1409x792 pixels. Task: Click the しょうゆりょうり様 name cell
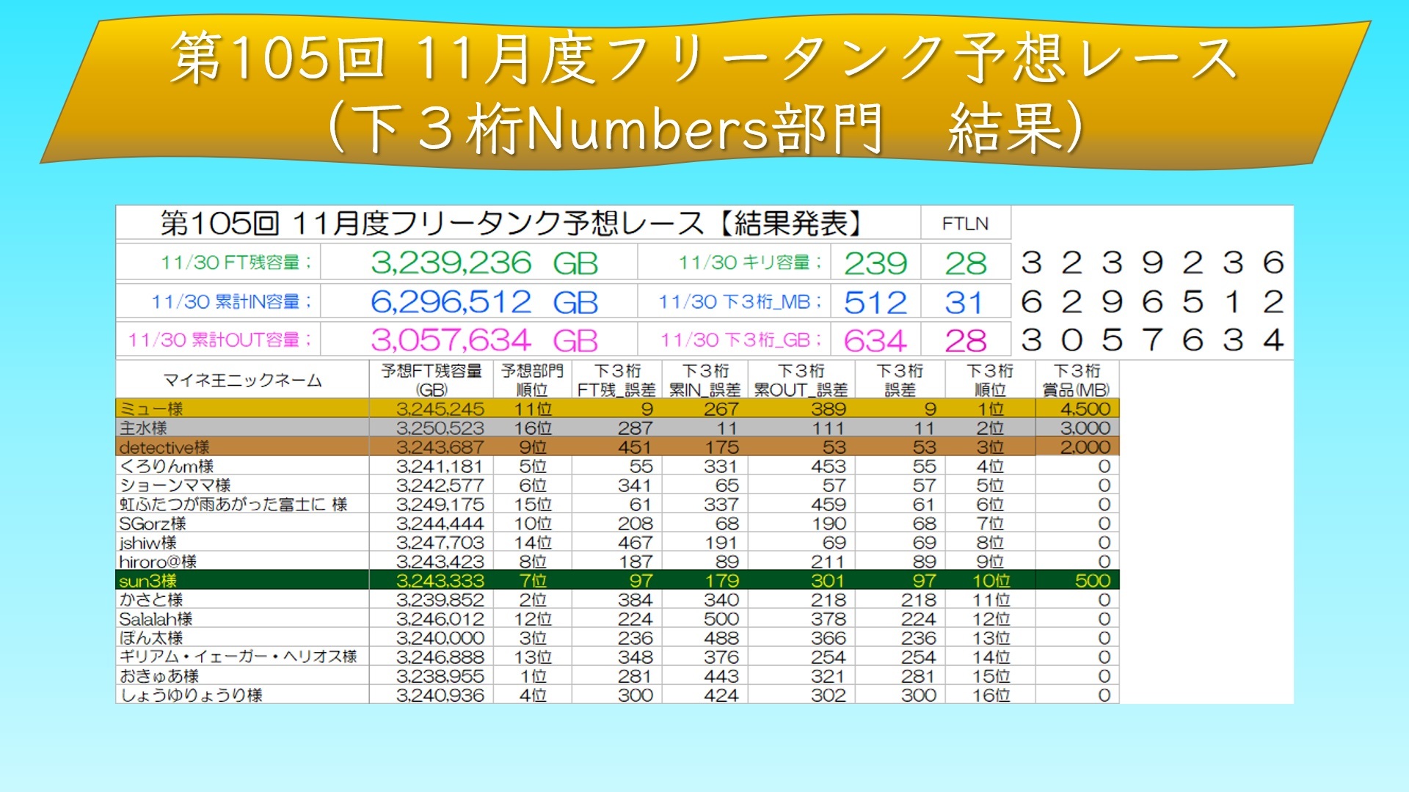coord(191,694)
